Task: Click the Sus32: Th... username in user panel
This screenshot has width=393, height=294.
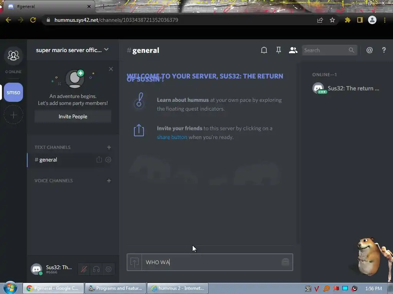Action: pos(59,267)
